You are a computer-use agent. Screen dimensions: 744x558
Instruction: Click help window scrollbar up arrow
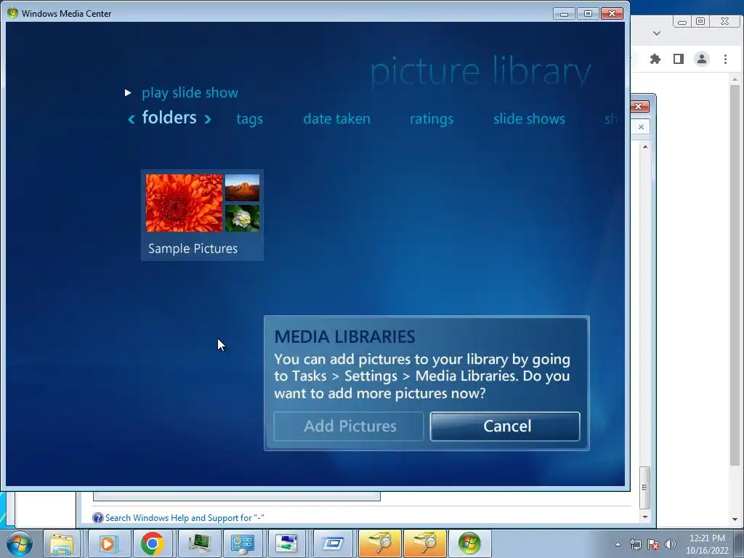645,147
